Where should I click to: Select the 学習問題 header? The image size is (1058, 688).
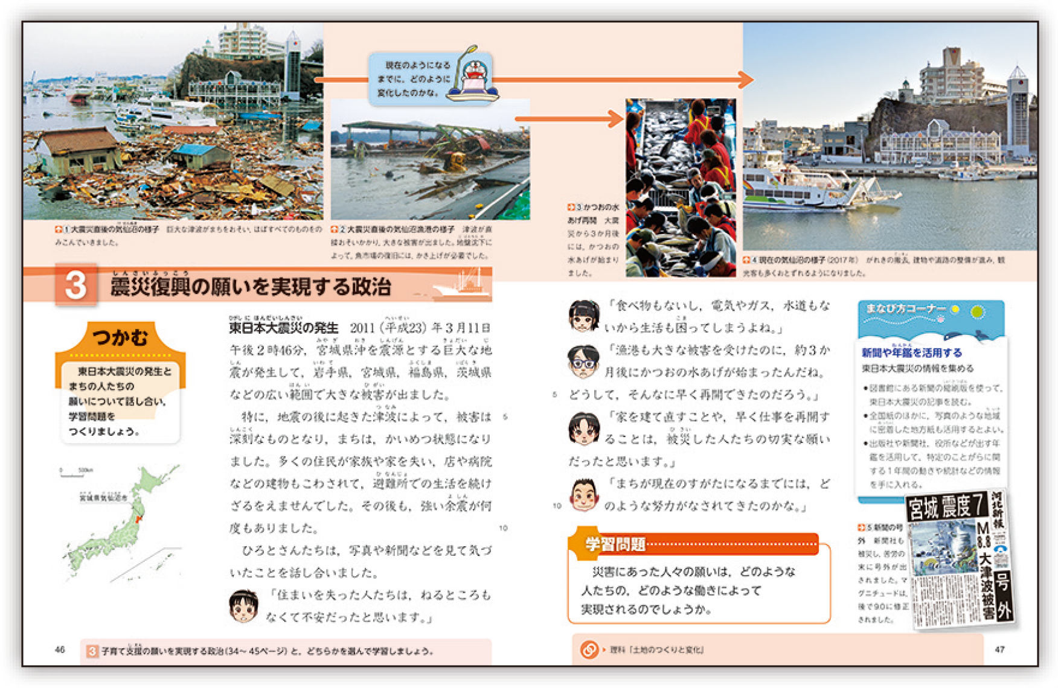[616, 544]
